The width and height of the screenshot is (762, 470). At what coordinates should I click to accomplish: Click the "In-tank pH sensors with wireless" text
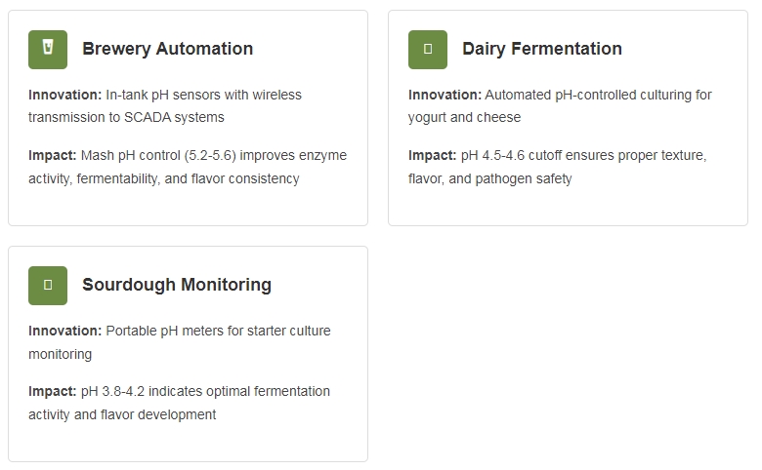pyautogui.click(x=204, y=96)
